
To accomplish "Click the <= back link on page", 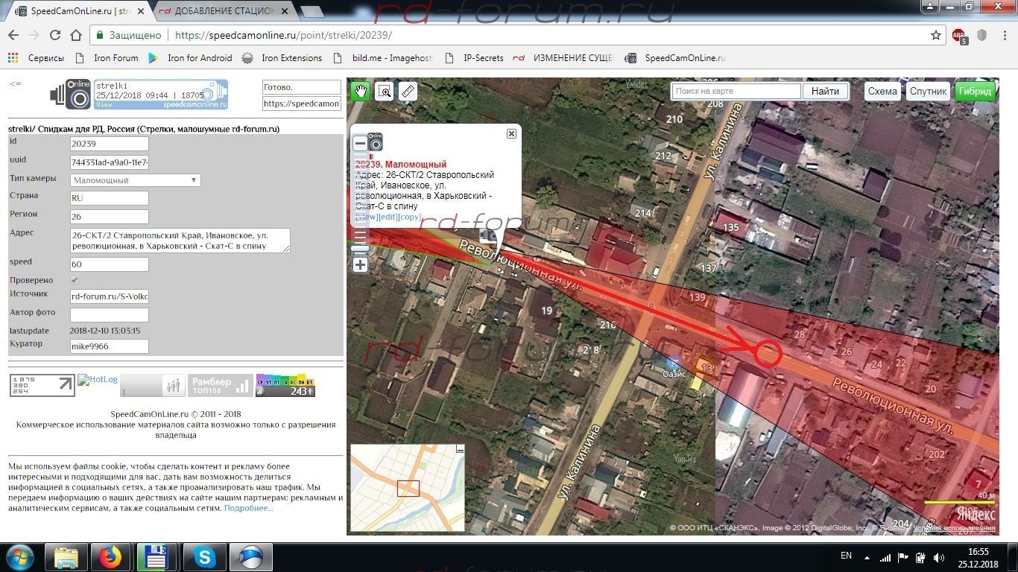I will pyautogui.click(x=16, y=83).
